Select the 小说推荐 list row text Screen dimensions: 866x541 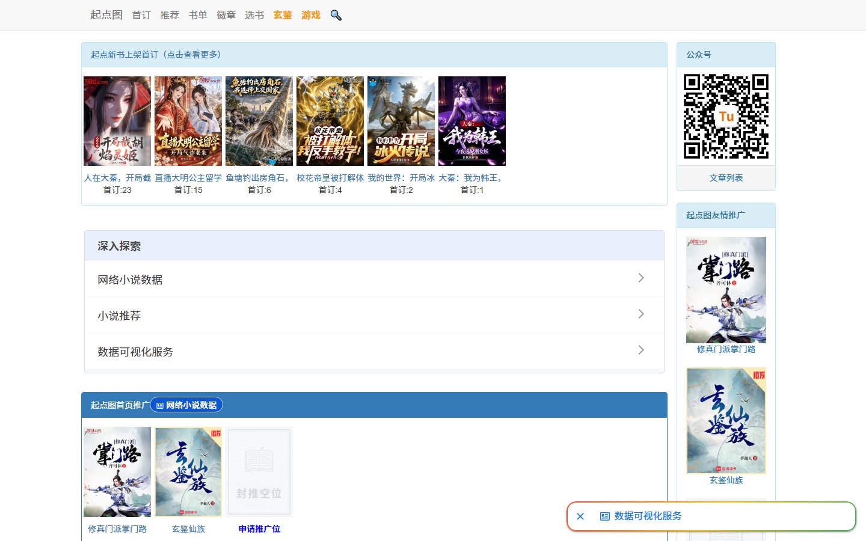click(119, 316)
